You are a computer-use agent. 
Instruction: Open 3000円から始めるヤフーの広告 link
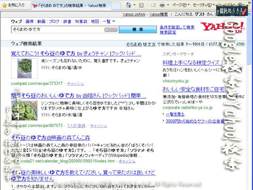[197, 121]
